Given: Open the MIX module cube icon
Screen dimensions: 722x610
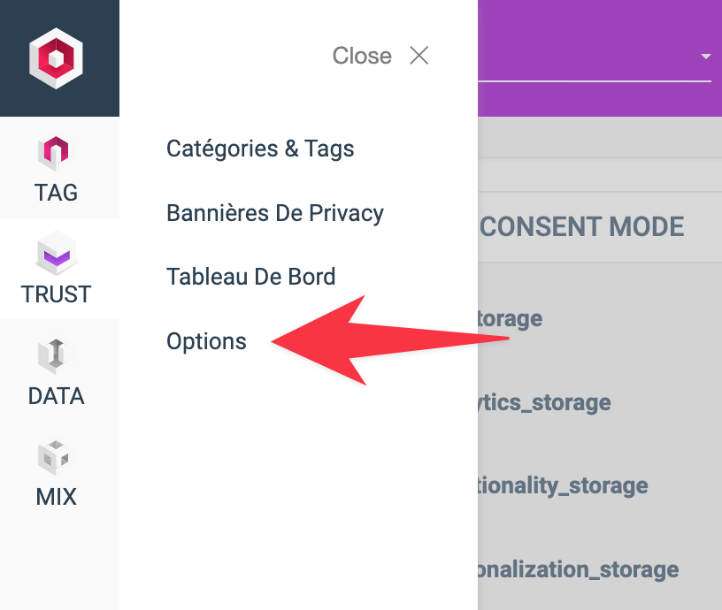Looking at the screenshot, I should click(x=54, y=457).
